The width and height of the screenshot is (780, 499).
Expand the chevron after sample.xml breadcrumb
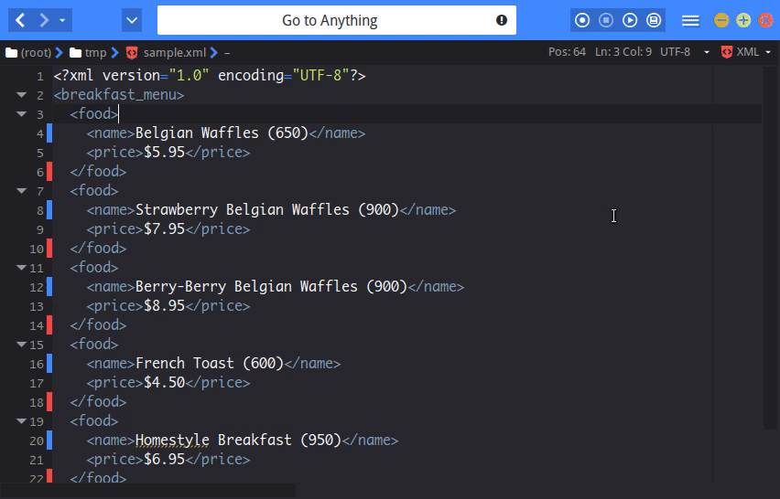[x=214, y=53]
